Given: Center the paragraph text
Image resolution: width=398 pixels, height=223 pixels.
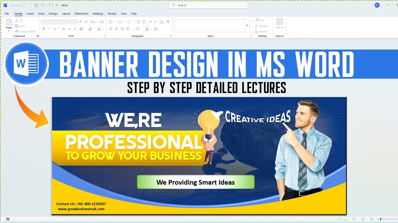Looking at the screenshot, I should (x=116, y=29).
